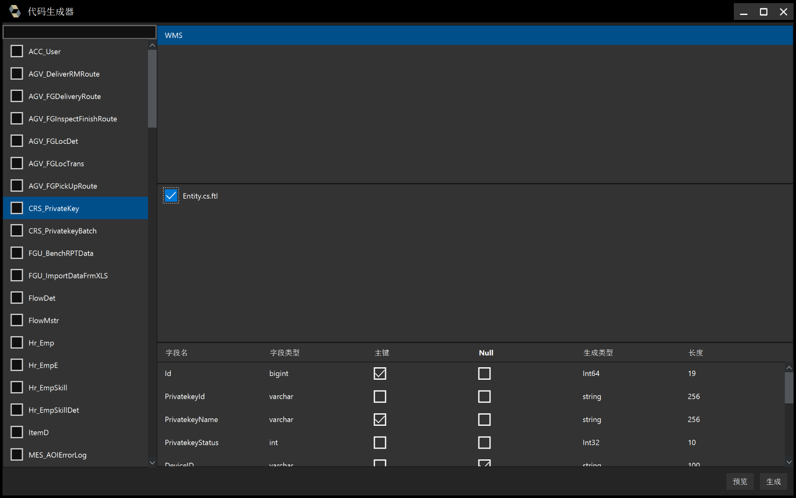The width and height of the screenshot is (796, 498).
Task: Check the AGV_FGDeliveryRoute table checkbox
Action: (17, 96)
